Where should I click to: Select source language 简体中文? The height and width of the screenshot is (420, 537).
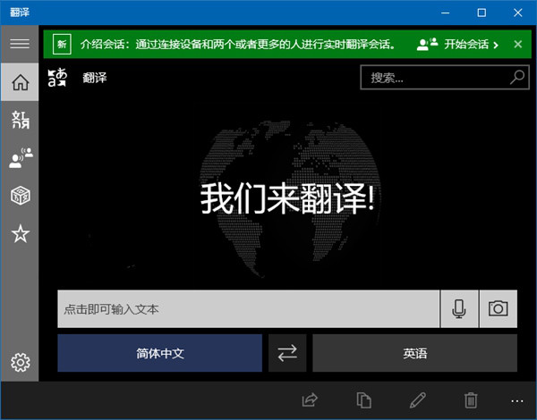159,353
